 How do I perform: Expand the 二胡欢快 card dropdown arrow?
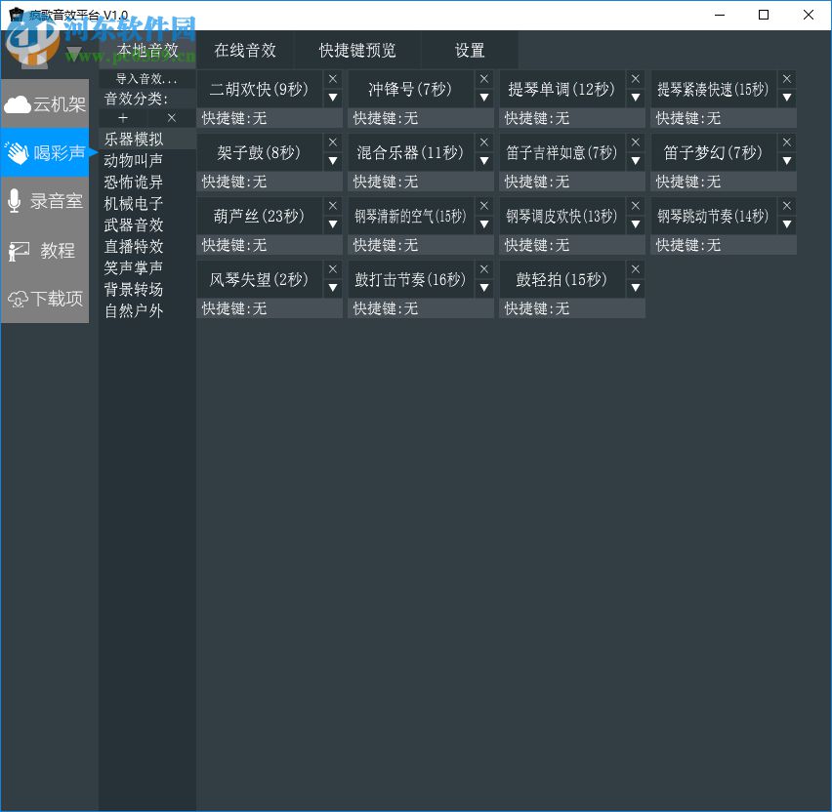click(332, 98)
